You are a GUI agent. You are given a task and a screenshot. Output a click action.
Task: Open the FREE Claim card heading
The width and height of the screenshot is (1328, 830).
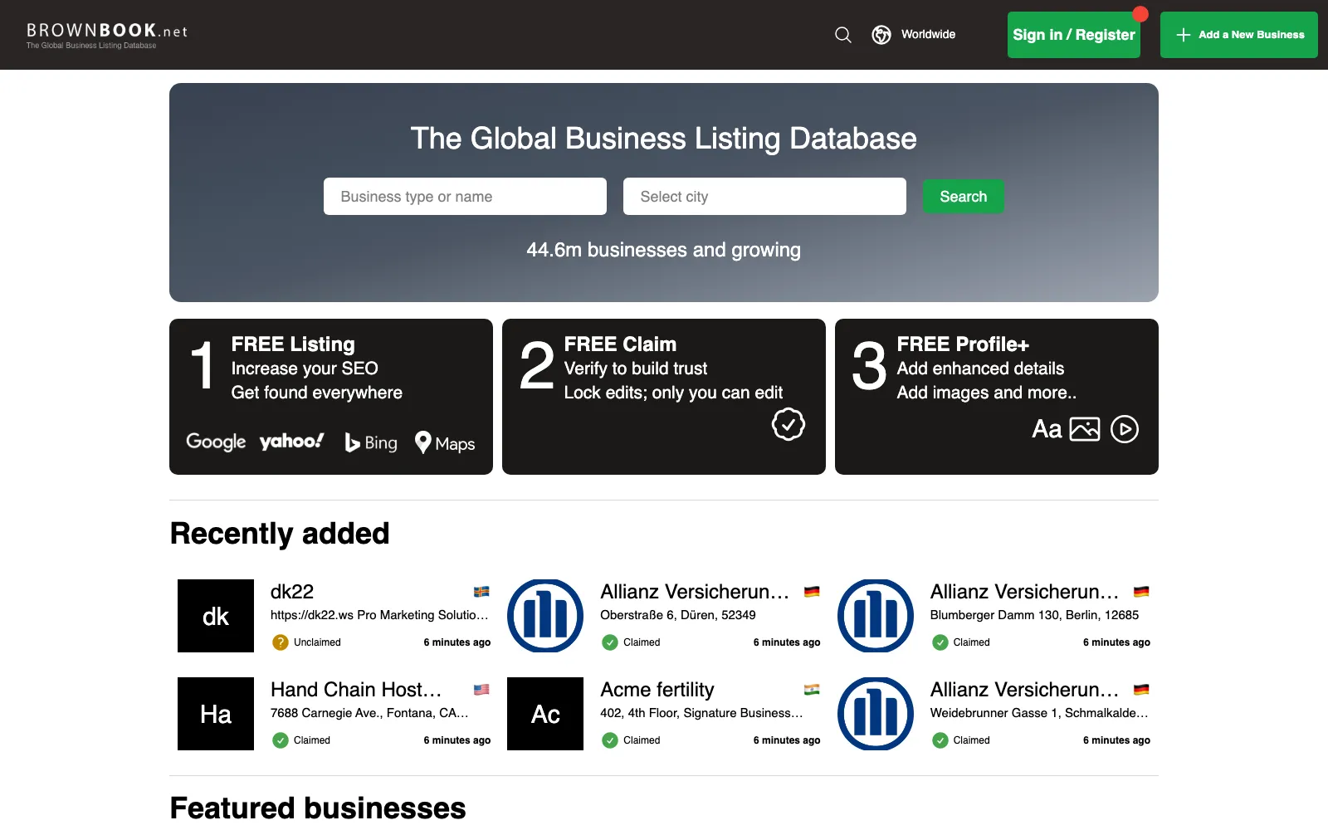tap(620, 344)
